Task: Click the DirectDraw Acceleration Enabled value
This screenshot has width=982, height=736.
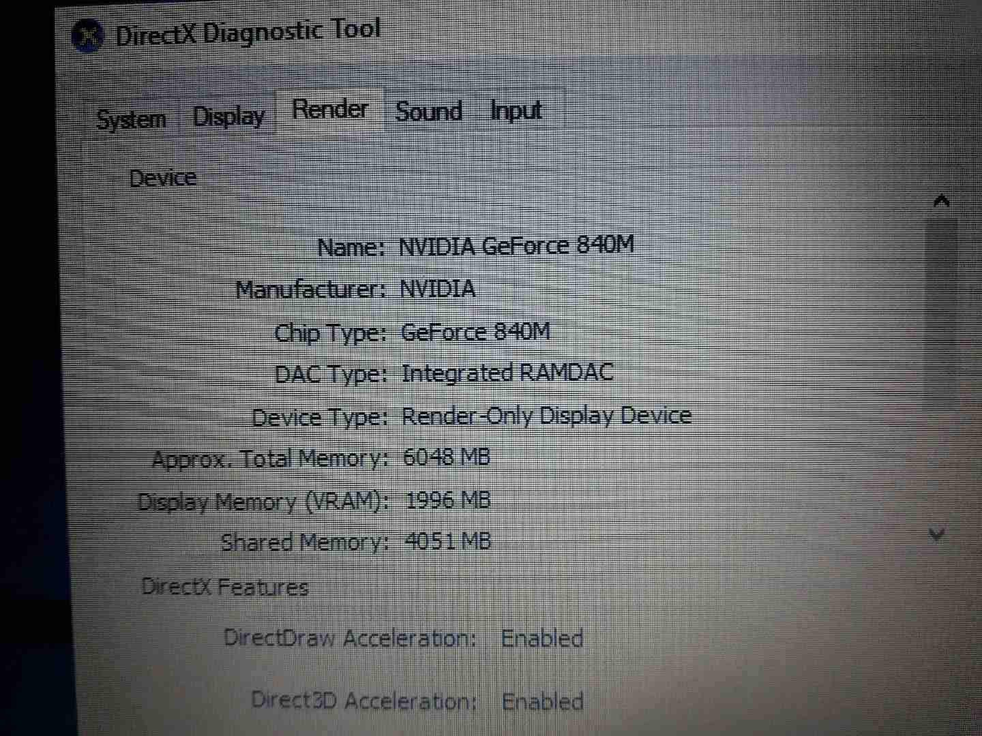Action: (x=542, y=639)
